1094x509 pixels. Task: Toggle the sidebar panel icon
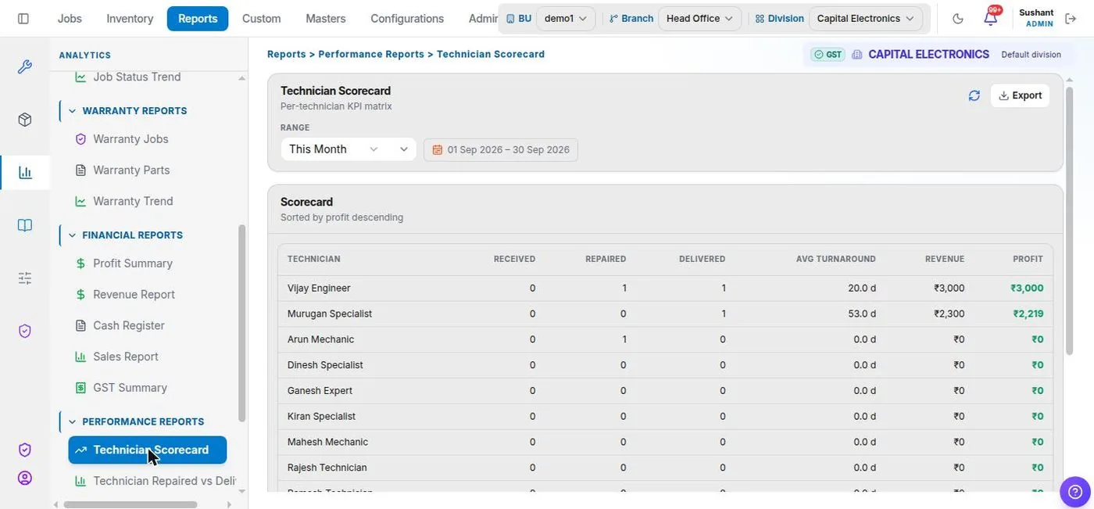tap(23, 18)
